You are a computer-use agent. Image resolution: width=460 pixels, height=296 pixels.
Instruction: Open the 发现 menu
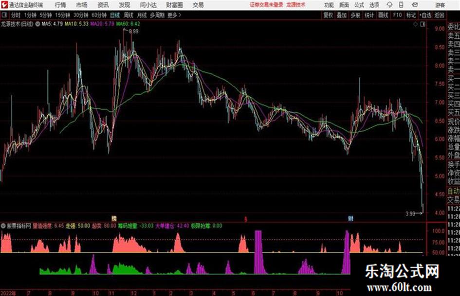(x=125, y=5)
